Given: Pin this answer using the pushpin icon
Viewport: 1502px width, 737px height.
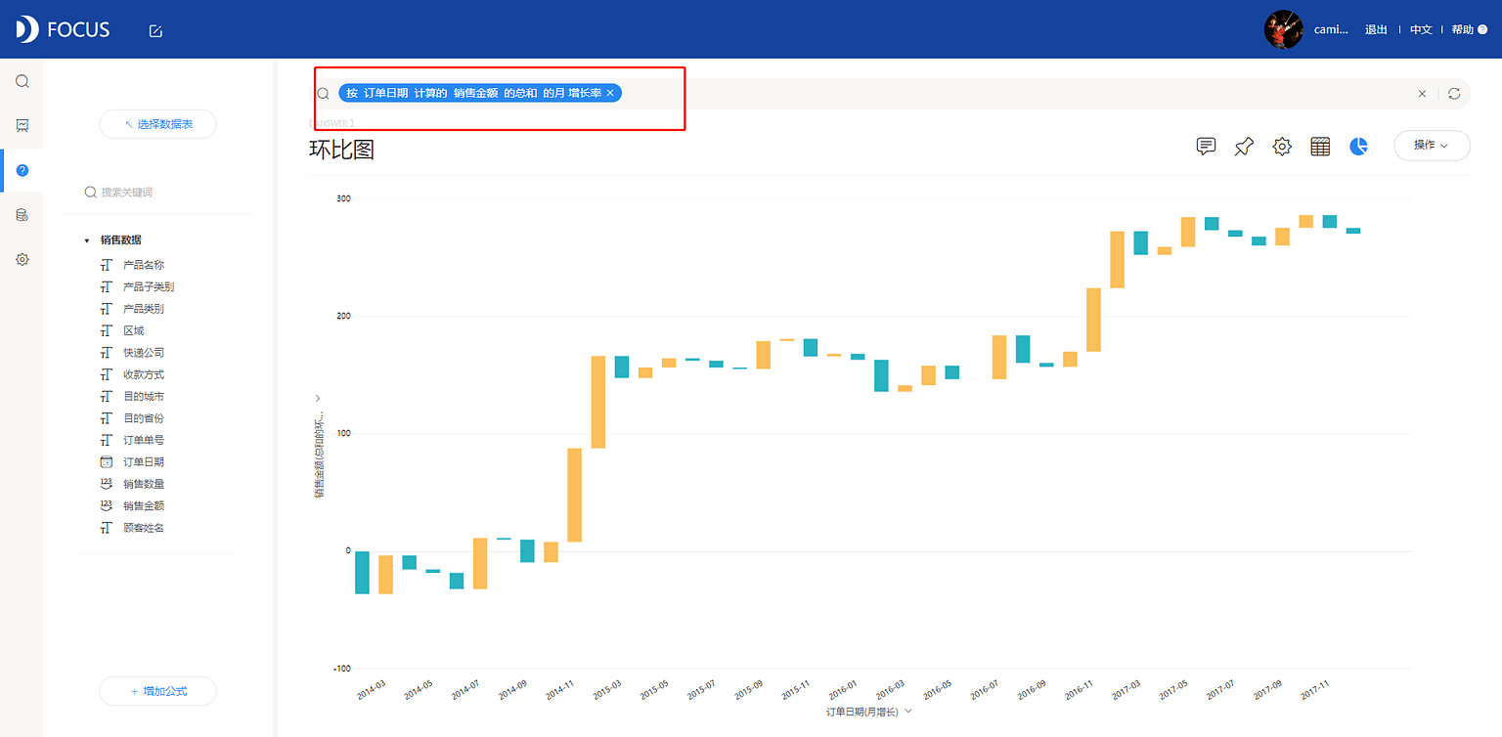Looking at the screenshot, I should point(1243,146).
